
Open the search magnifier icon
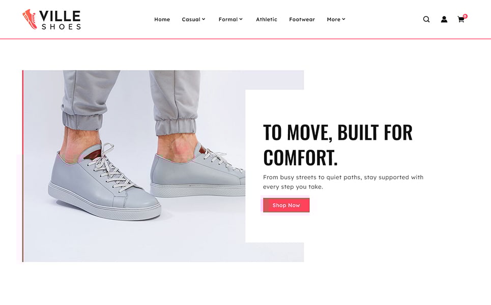426,19
